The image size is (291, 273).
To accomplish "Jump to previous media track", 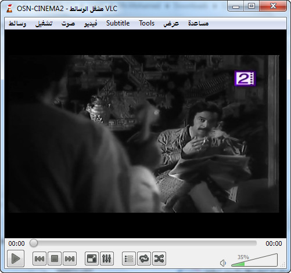I will [x=39, y=259].
